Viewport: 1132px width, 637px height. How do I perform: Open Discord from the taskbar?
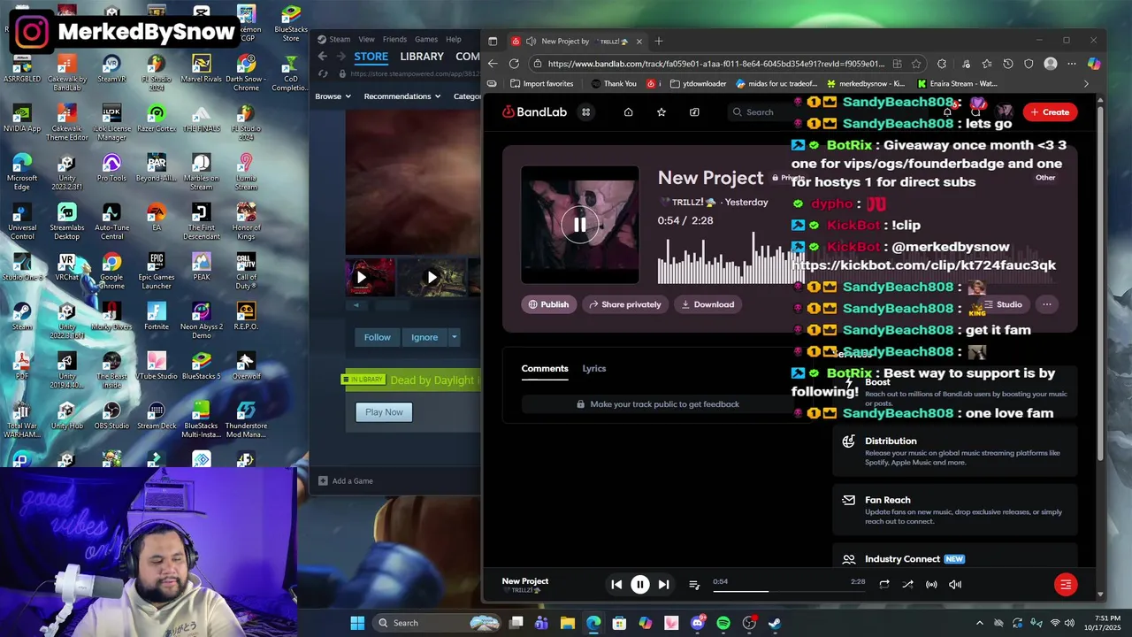click(x=698, y=623)
